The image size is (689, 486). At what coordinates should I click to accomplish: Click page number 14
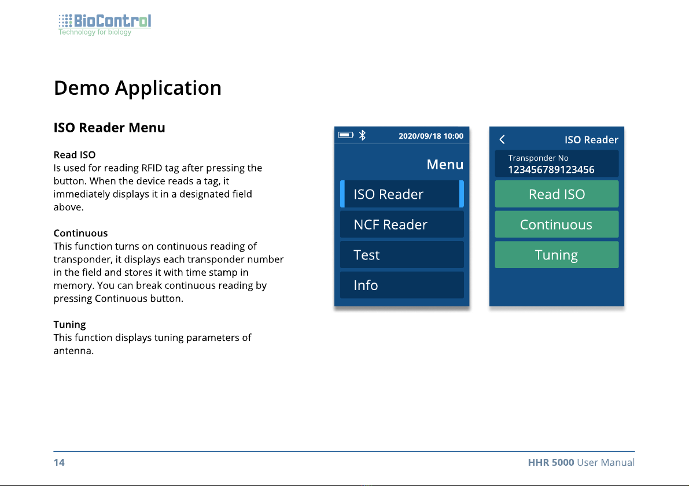tap(59, 462)
